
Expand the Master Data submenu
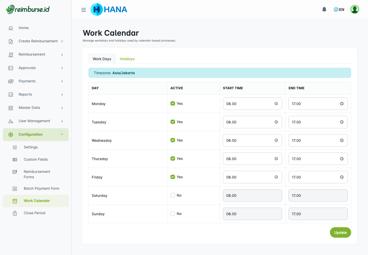(x=36, y=108)
